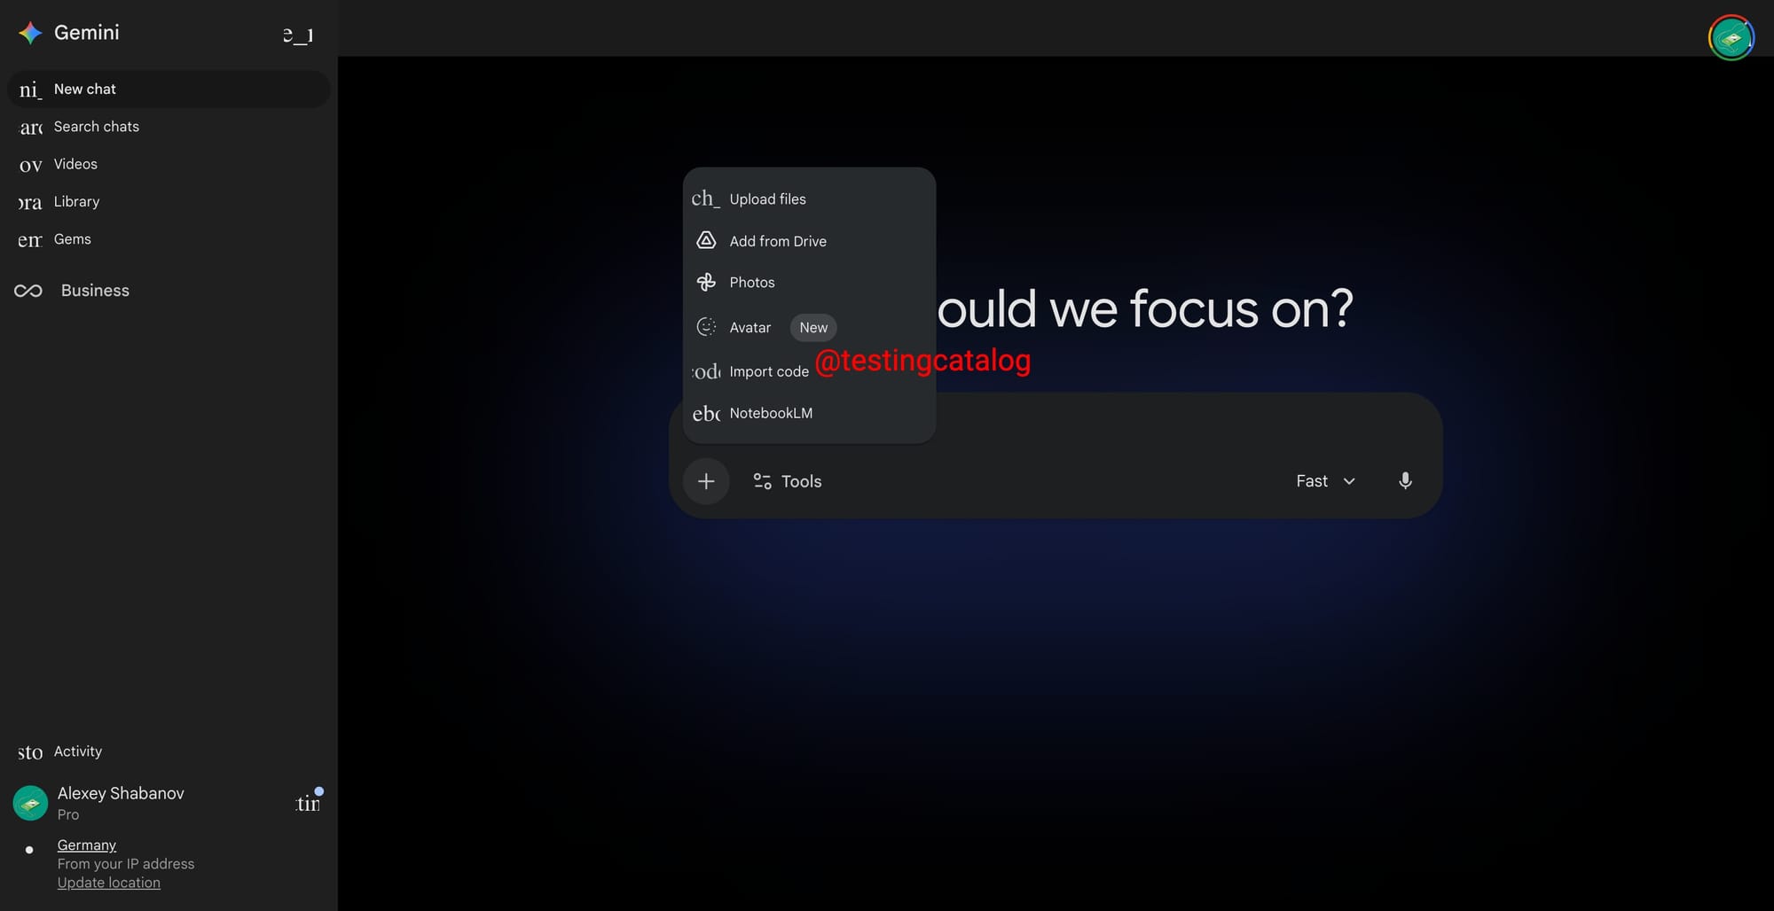Close the attachment menu with the plus button
1774x911 pixels.
[x=706, y=481]
